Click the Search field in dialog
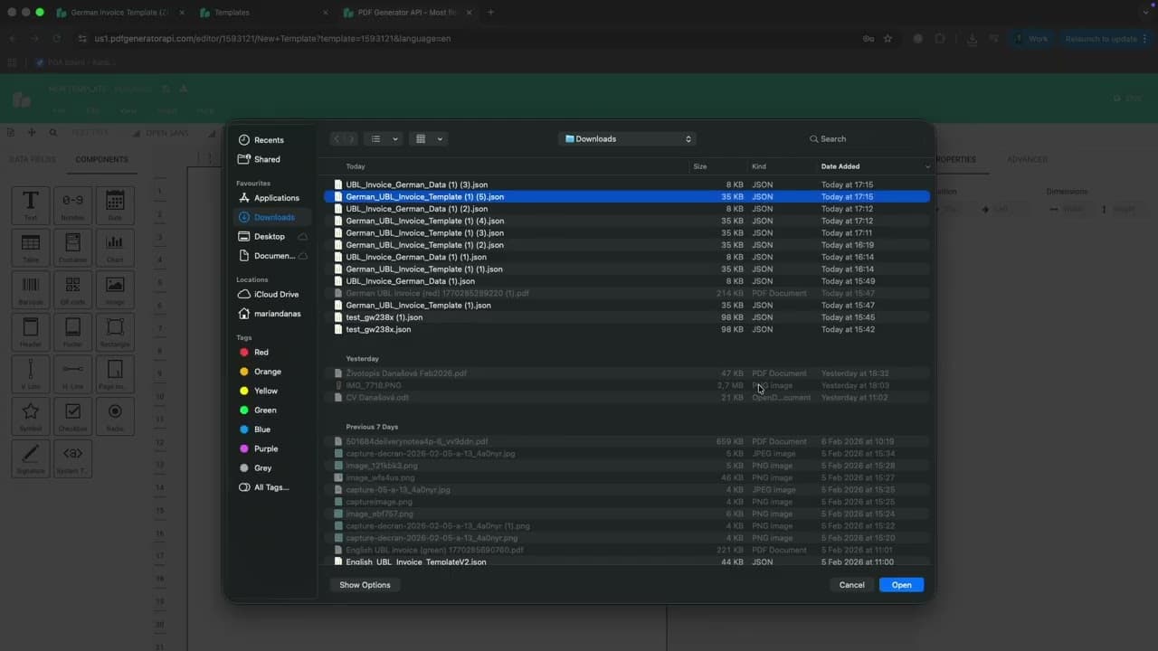The width and height of the screenshot is (1158, 651). [x=864, y=139]
